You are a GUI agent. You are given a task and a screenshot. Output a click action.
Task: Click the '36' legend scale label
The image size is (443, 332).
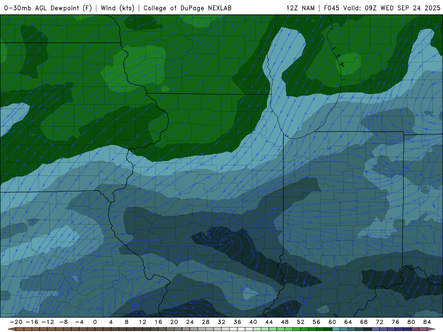coord(238,322)
